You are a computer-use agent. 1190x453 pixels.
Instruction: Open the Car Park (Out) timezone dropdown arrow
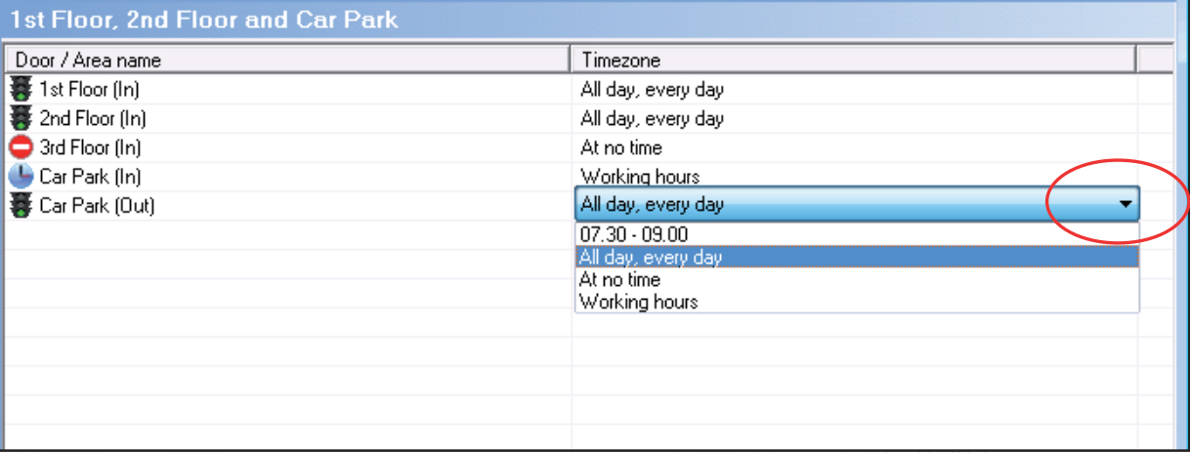point(1126,205)
